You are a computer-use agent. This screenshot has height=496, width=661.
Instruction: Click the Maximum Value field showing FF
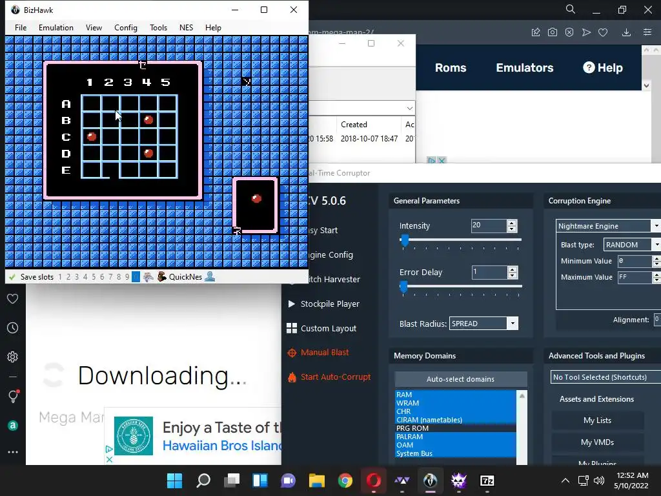coord(635,277)
